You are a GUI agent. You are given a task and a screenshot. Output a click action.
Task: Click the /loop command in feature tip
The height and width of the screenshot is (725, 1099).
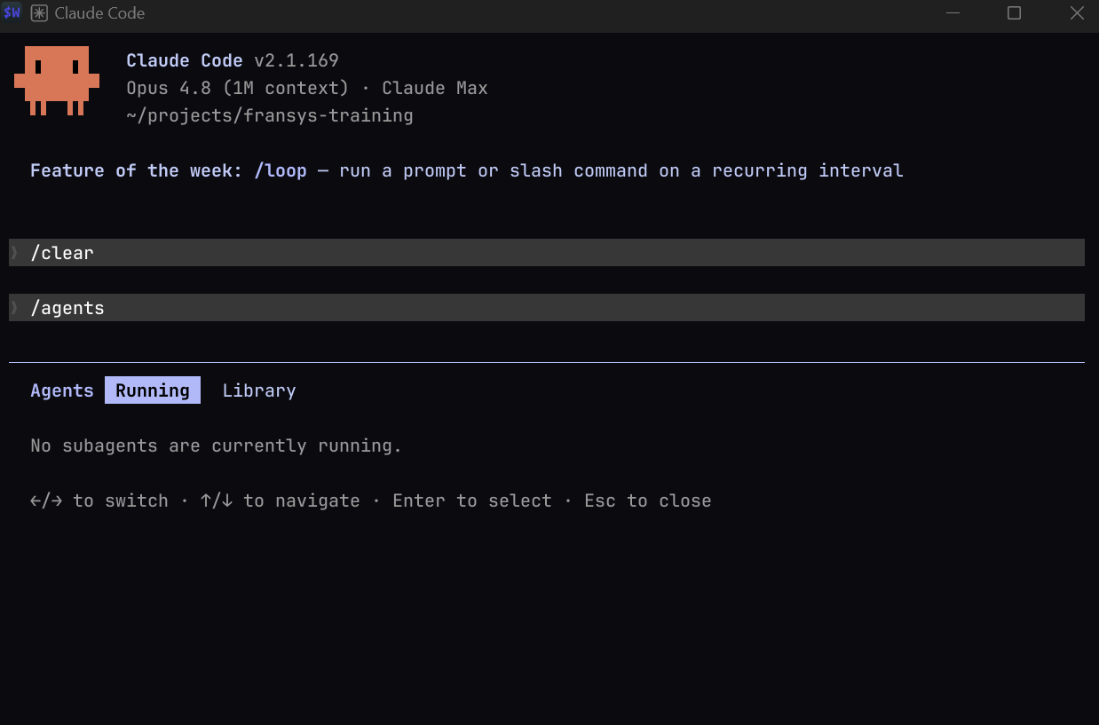pyautogui.click(x=281, y=170)
